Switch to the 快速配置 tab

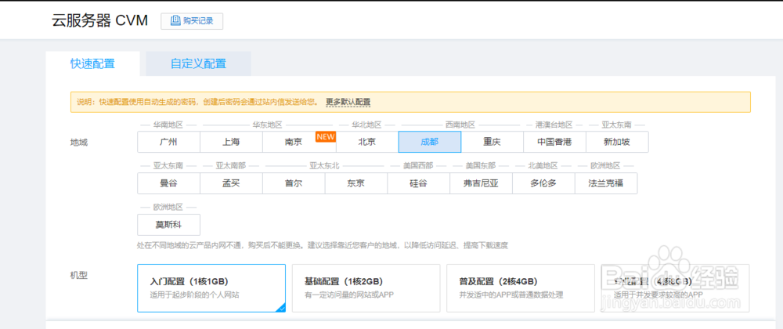click(92, 64)
